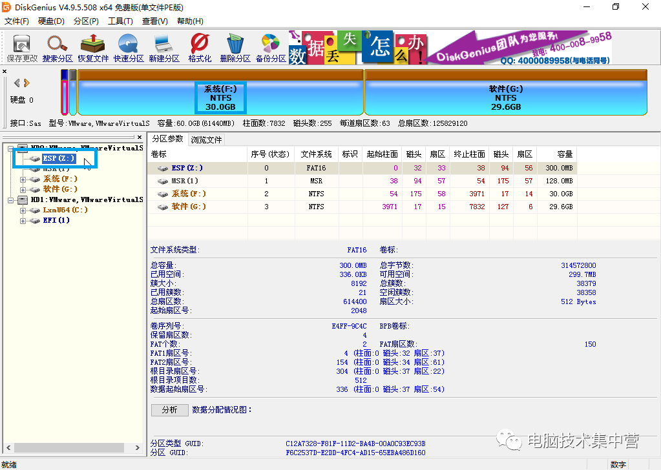Click the next-disk arrow beside 硬盘 0

click(27, 83)
